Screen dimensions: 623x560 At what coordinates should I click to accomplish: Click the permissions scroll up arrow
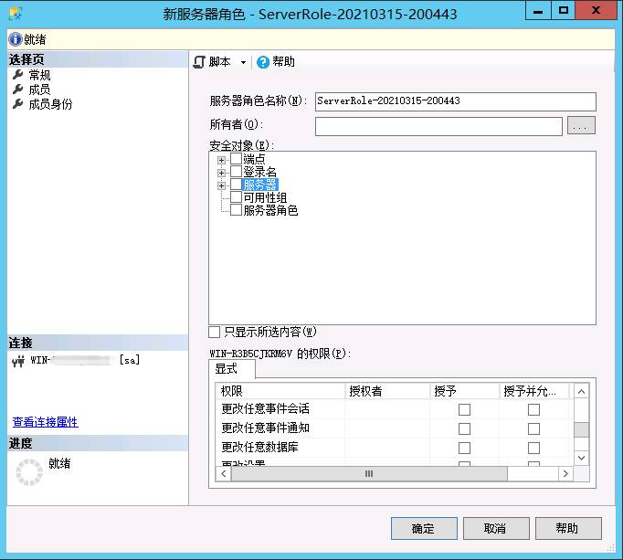point(581,392)
